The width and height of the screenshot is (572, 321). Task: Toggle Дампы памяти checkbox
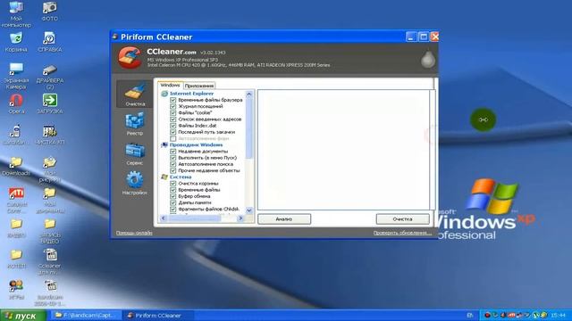[x=172, y=202]
